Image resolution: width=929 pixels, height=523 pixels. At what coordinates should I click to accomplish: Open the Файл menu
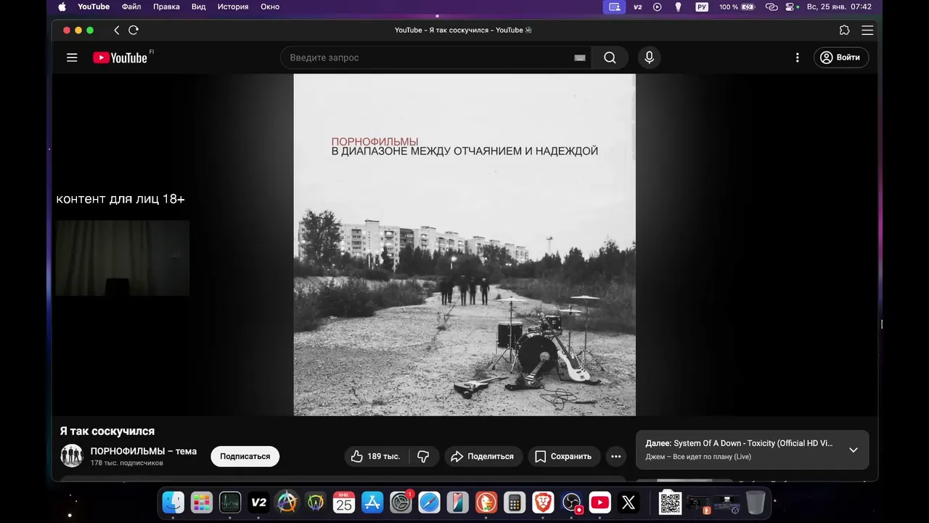click(x=131, y=7)
